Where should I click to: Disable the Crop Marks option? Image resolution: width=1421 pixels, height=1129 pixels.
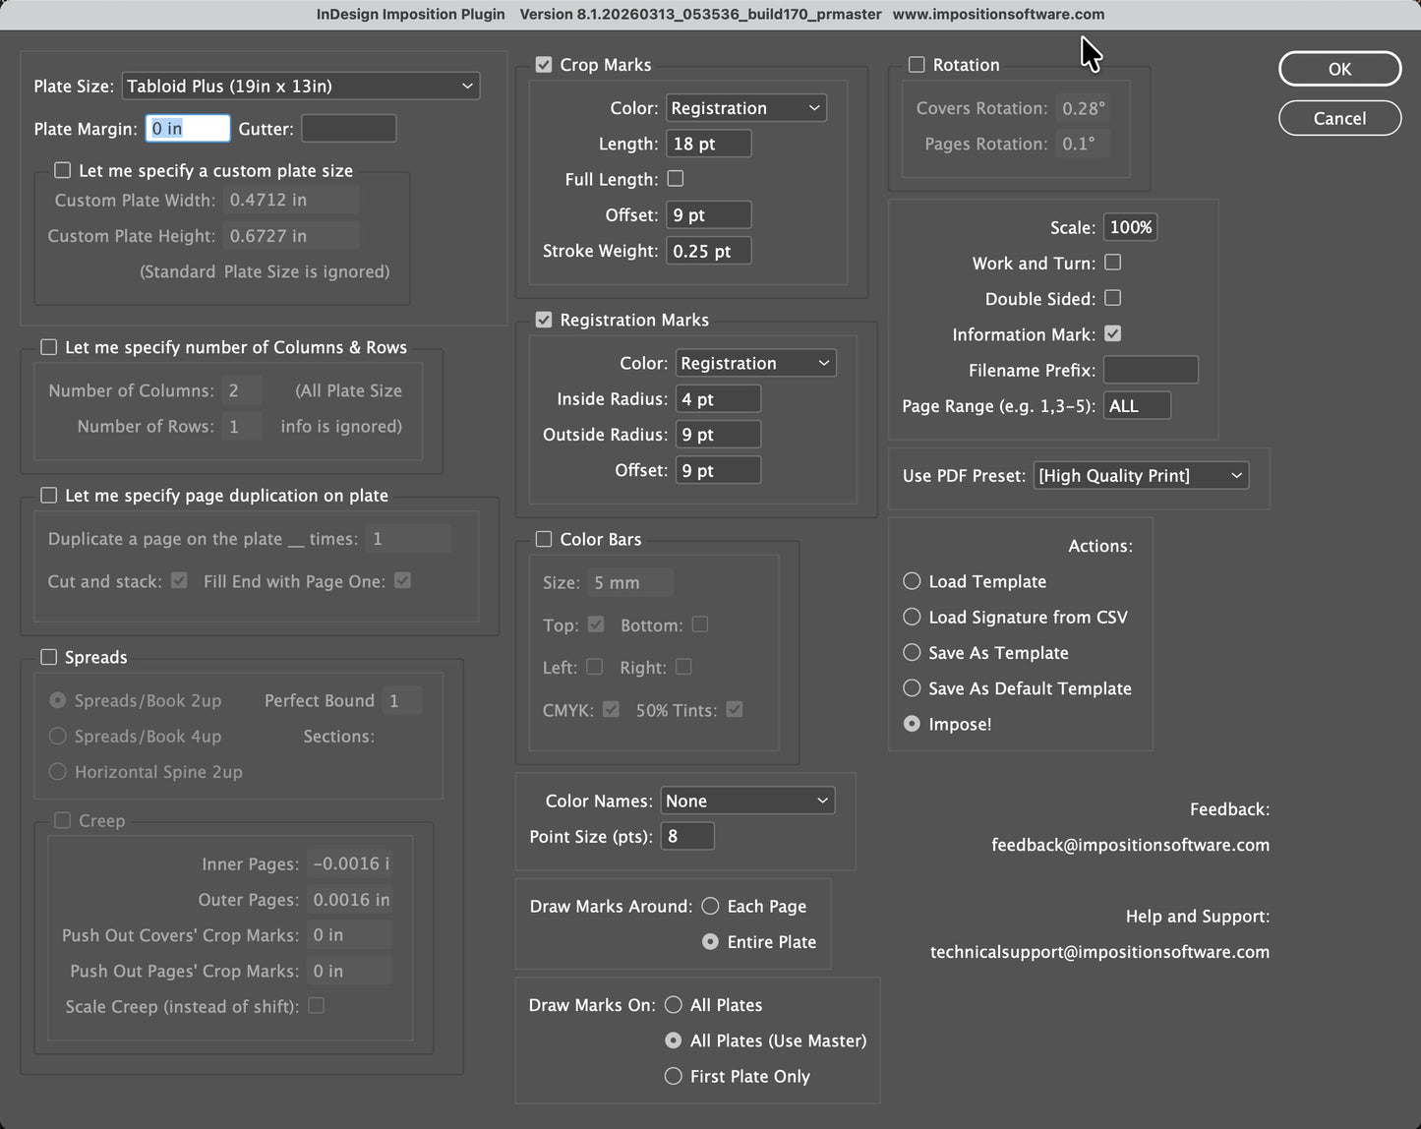pyautogui.click(x=544, y=64)
